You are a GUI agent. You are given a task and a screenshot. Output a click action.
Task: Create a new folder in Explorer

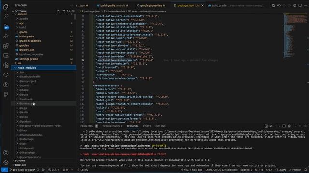coord(63,11)
